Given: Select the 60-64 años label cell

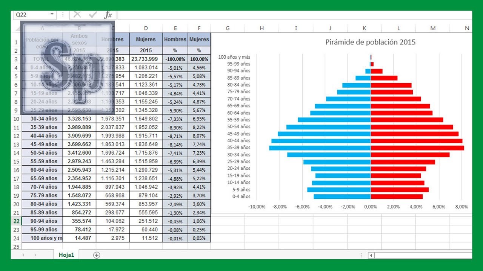Looking at the screenshot, I should (x=42, y=170).
